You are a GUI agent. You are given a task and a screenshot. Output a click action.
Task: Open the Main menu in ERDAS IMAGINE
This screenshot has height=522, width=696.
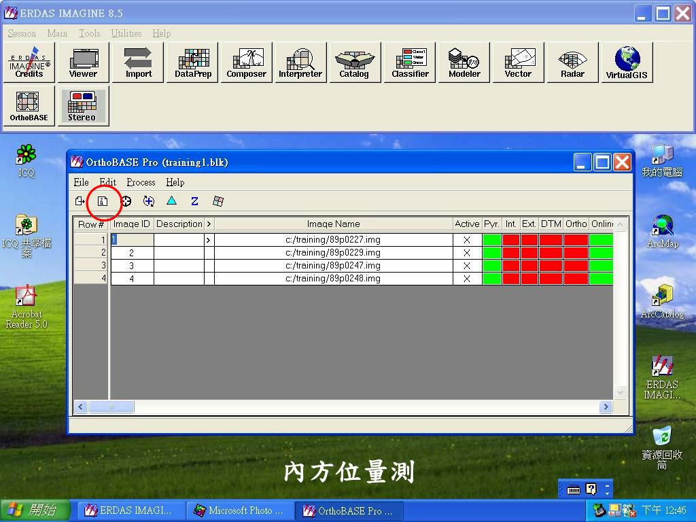point(57,33)
